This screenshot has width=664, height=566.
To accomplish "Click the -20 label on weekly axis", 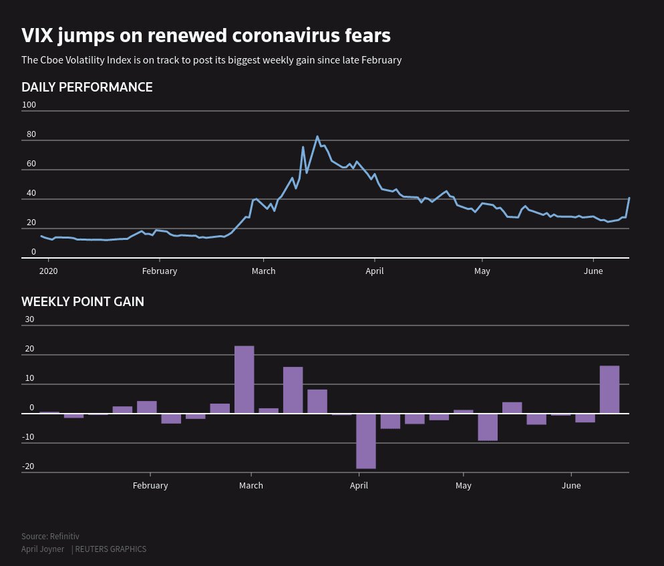I will 28,466.
